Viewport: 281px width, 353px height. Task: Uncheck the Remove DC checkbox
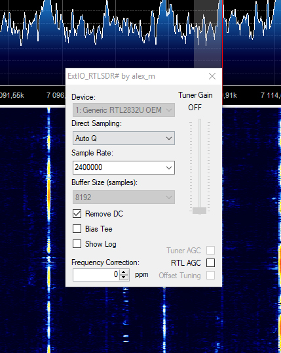pyautogui.click(x=77, y=214)
